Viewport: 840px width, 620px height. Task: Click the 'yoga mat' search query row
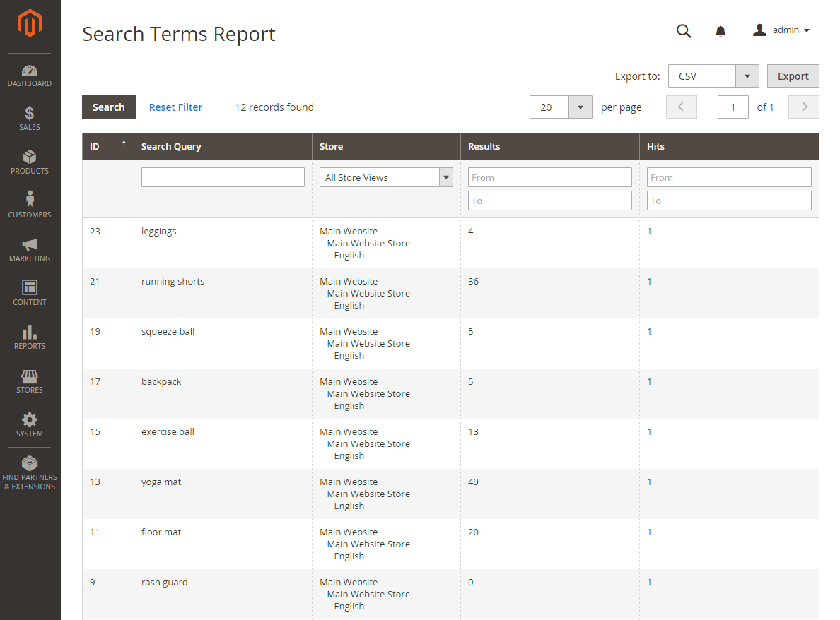pos(450,494)
